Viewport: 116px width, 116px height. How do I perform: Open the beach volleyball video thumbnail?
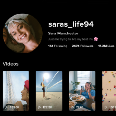point(49,91)
